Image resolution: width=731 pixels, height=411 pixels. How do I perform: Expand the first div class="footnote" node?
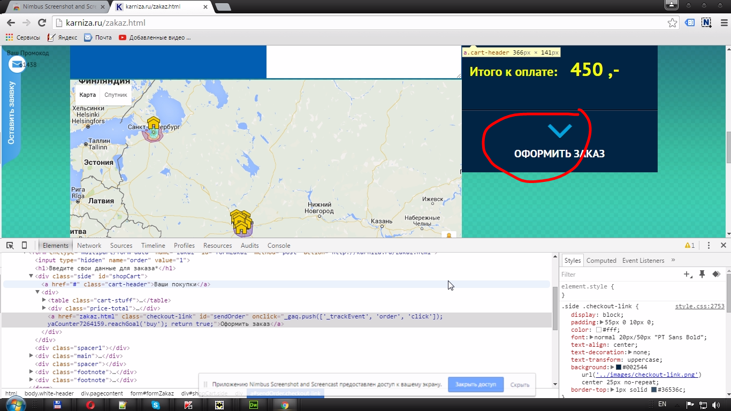31,372
